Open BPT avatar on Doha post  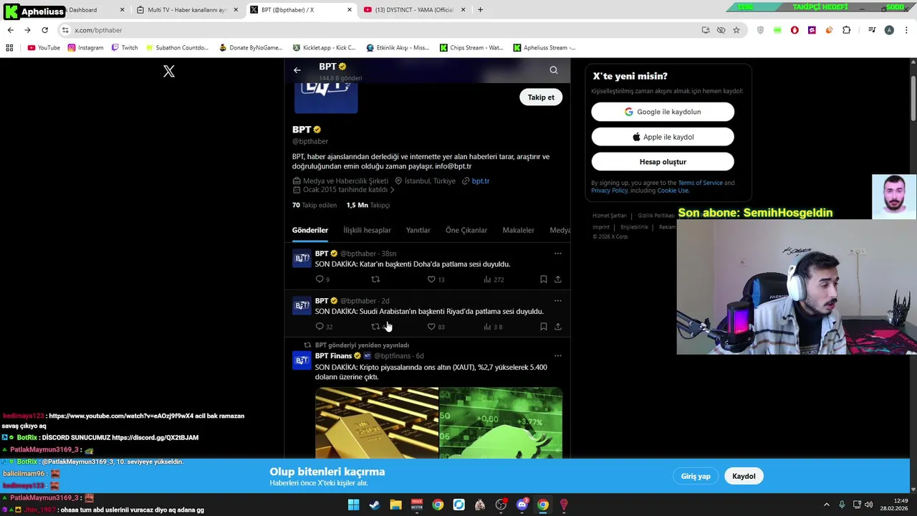(x=302, y=258)
